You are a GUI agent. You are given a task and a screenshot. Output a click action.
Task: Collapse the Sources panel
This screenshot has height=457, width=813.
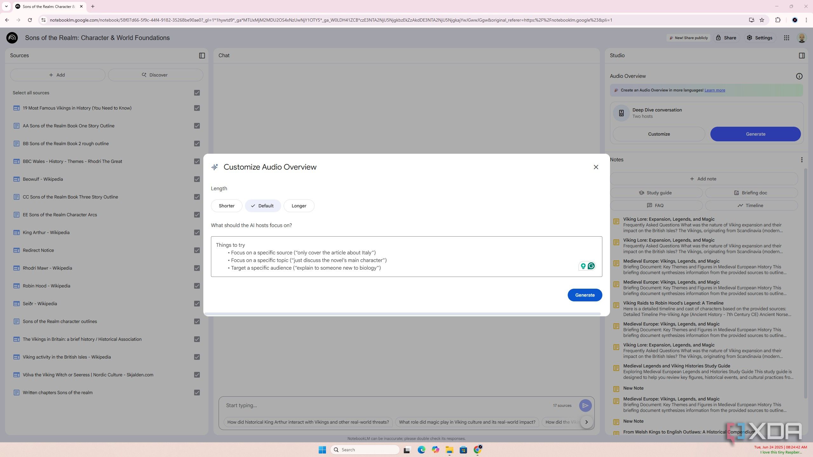[202, 56]
